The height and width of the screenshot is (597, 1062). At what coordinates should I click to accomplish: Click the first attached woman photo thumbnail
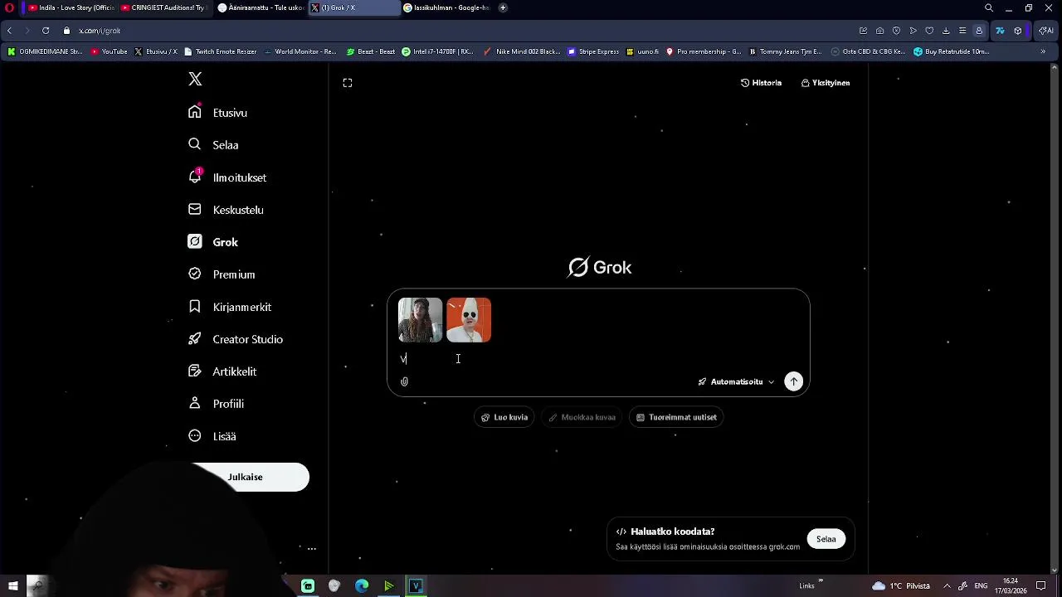tap(421, 320)
